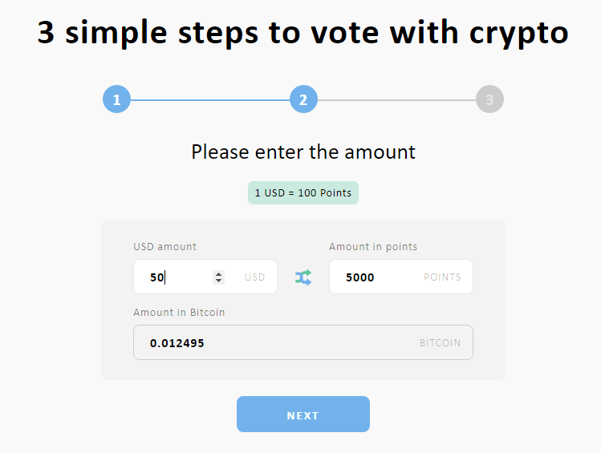Decrease USD amount with down arrow
This screenshot has height=453, width=601.
click(218, 281)
